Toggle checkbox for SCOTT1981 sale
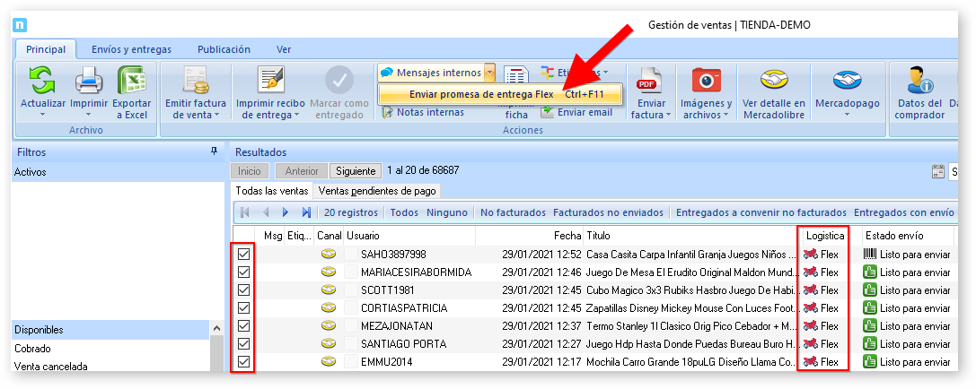Screen dimensions: 976x389 tap(243, 290)
